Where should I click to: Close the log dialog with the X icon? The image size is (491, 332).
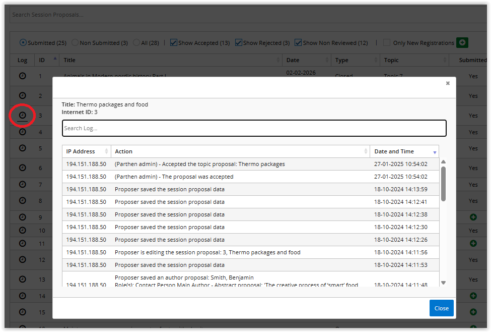click(448, 83)
